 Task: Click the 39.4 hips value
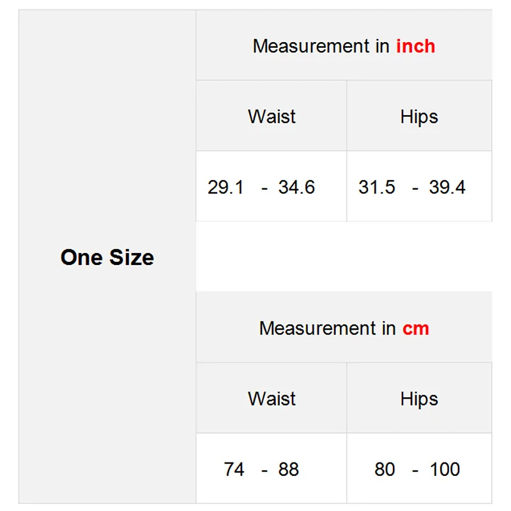click(447, 187)
